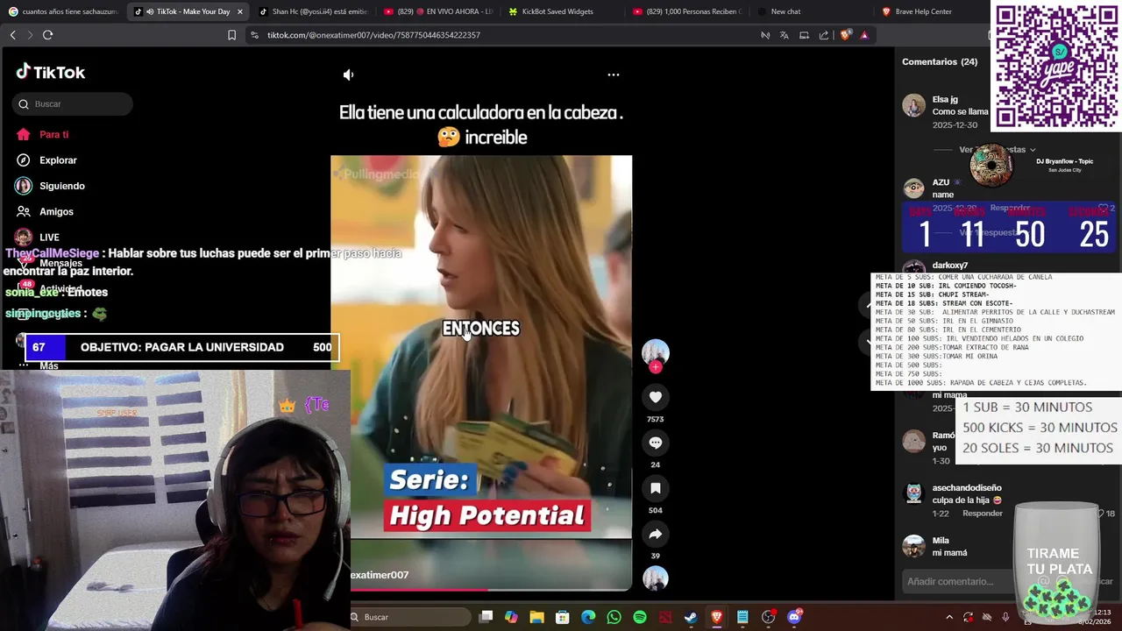Open asechandodiseño's profile name

click(967, 488)
